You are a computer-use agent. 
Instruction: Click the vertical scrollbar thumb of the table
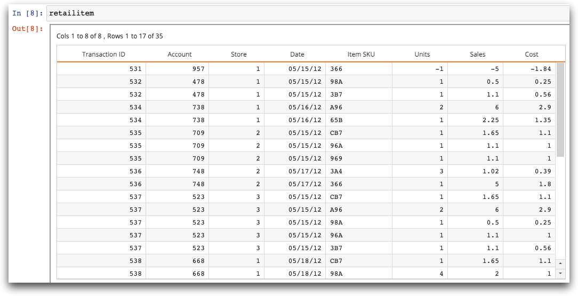coord(560,110)
